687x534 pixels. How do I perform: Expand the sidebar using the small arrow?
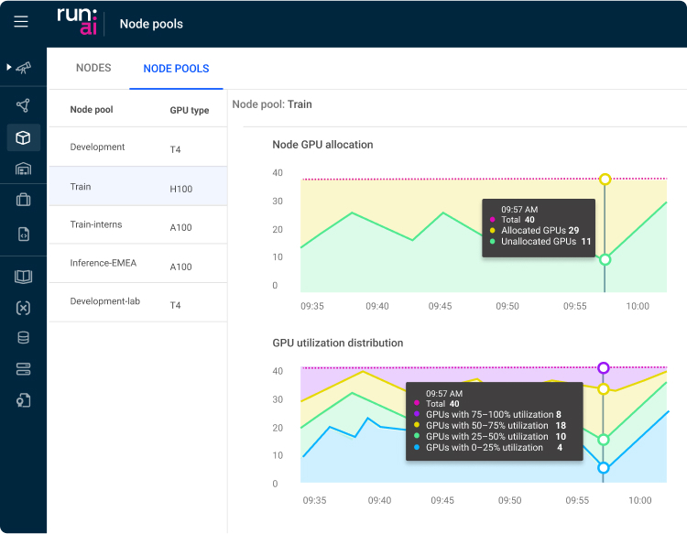click(9, 67)
